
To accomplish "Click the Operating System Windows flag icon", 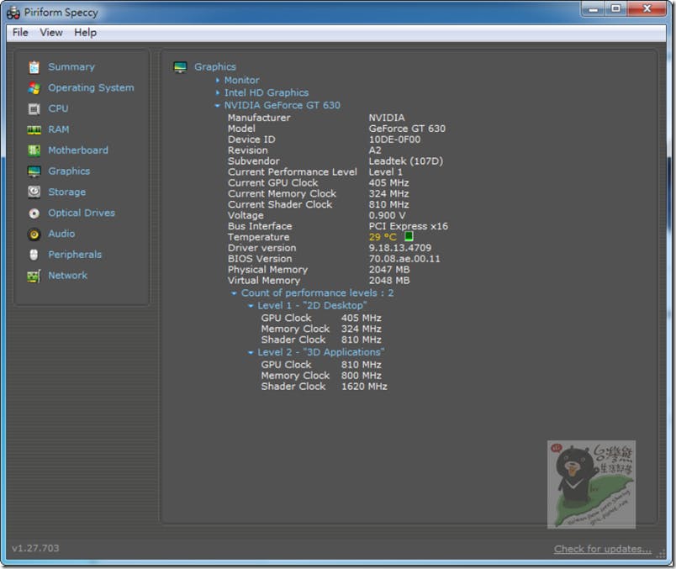I will click(x=34, y=88).
